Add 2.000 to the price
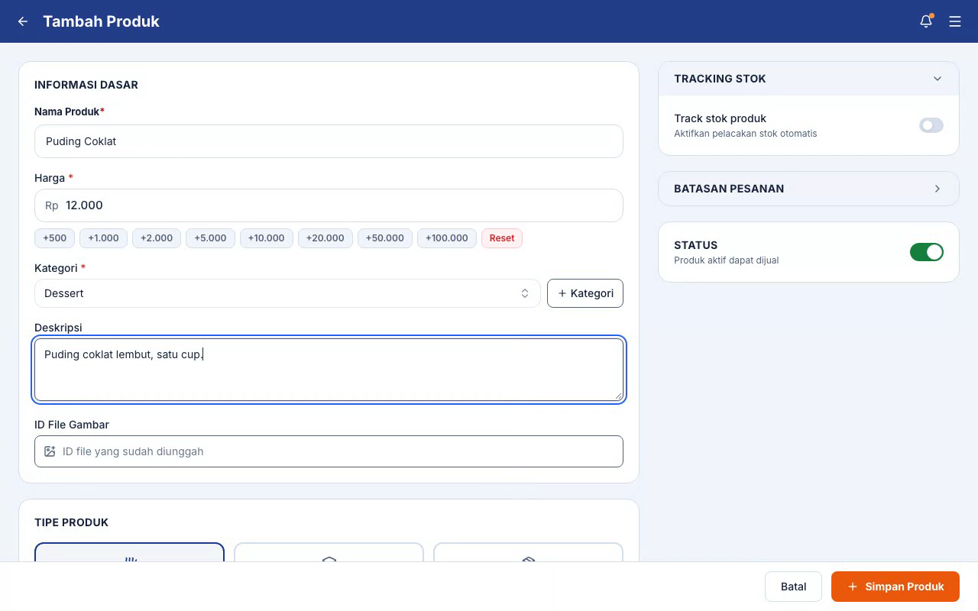Screen dimensions: 978x611 pos(157,238)
